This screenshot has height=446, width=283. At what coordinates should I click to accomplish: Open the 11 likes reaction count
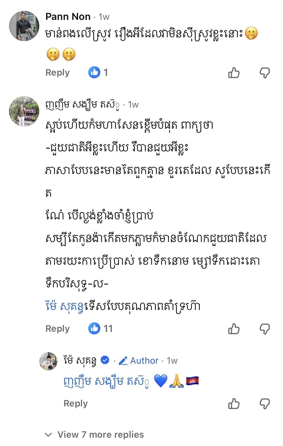click(101, 329)
